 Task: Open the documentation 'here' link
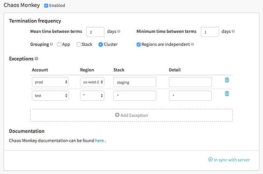click(99, 140)
